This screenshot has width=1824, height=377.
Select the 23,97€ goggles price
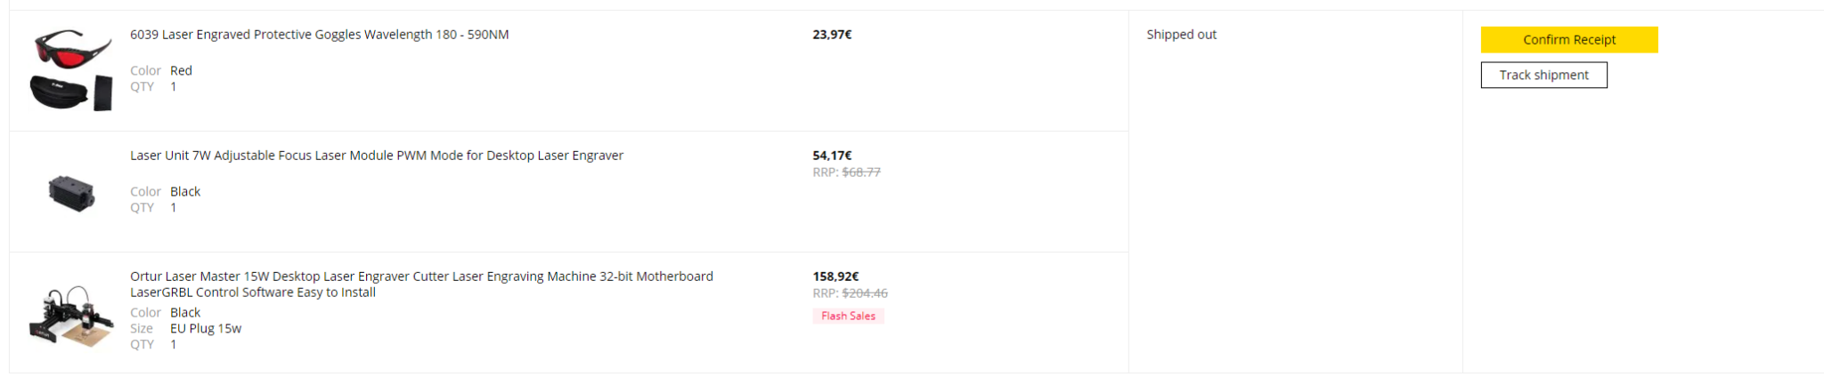(x=832, y=35)
